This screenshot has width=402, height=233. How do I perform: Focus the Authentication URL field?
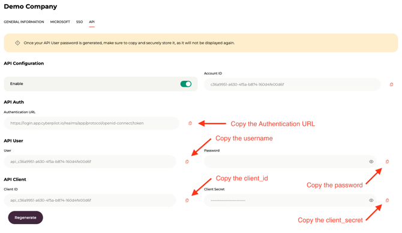click(x=91, y=123)
